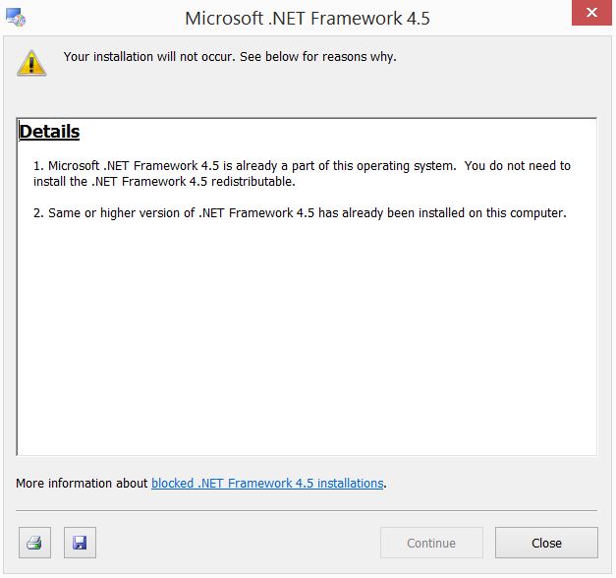Click the floppy disk save icon
This screenshot has width=616, height=578.
pos(80,543)
